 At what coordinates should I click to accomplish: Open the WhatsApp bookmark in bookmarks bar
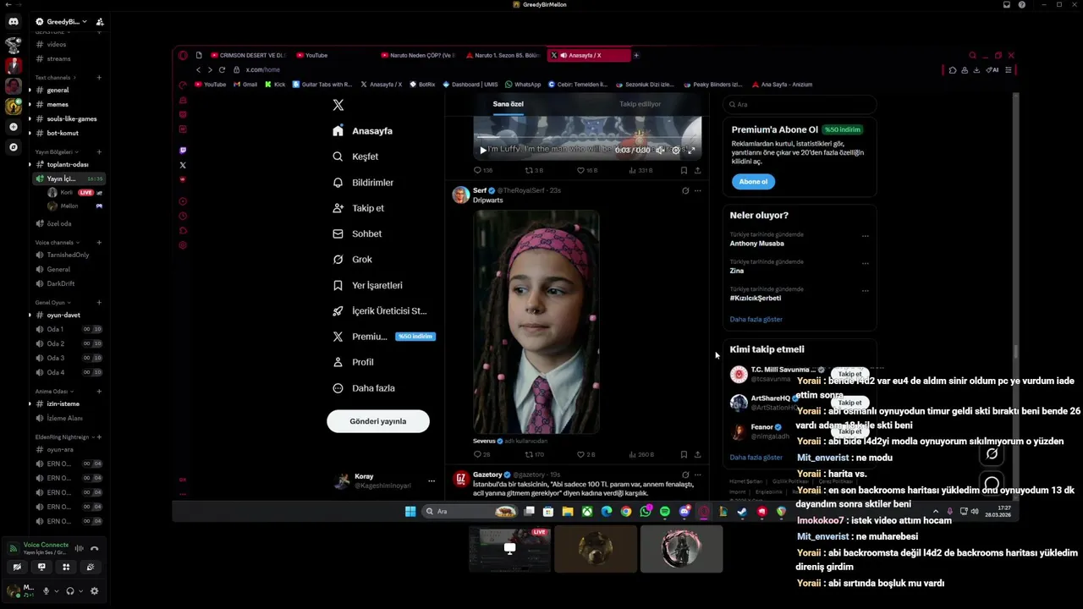(x=523, y=85)
